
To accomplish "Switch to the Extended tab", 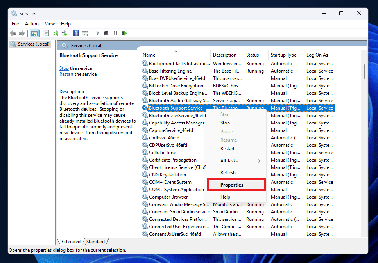I will (x=71, y=242).
